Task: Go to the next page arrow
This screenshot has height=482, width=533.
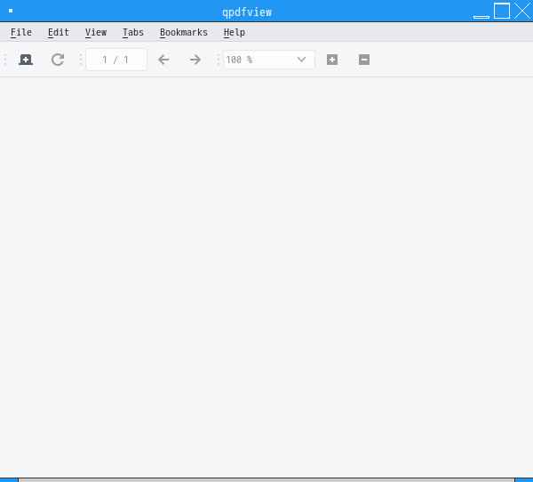Action: [195, 60]
